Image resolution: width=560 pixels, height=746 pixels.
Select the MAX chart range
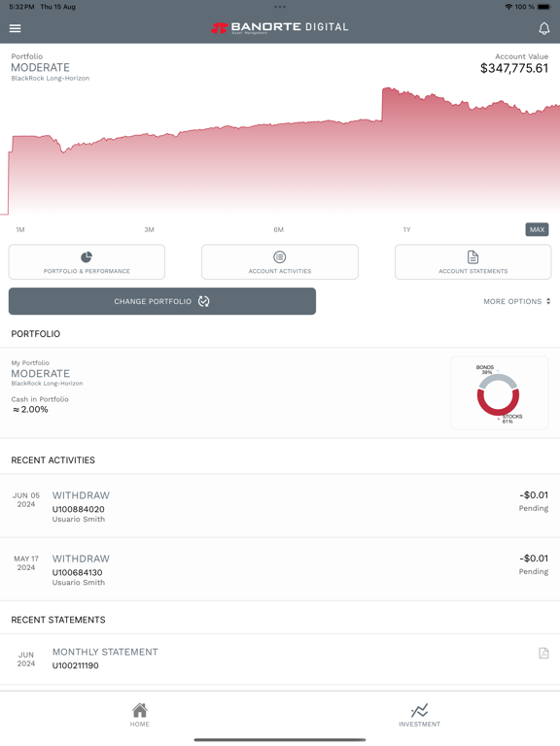pyautogui.click(x=537, y=229)
